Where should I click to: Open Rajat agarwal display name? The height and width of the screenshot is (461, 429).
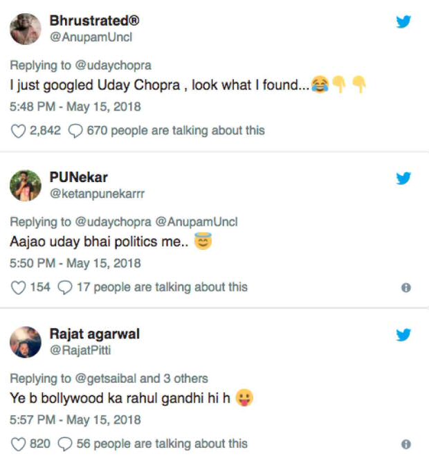(95, 334)
